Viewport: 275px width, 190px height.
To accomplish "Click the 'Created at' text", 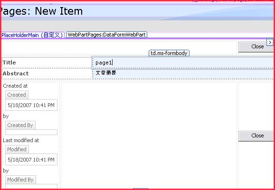I will [x=15, y=86].
